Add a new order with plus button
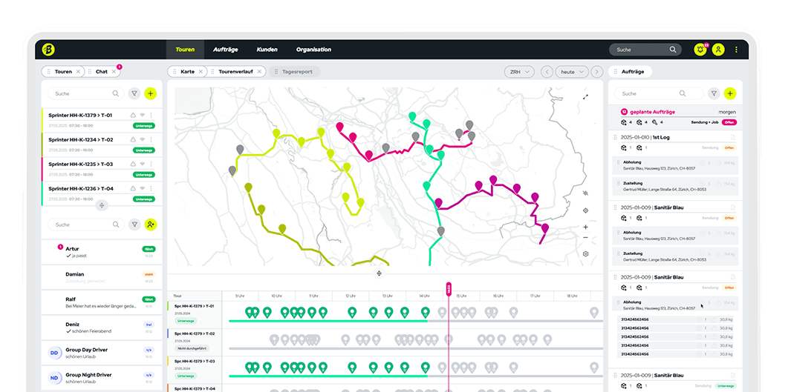The width and height of the screenshot is (788, 392). 730,93
